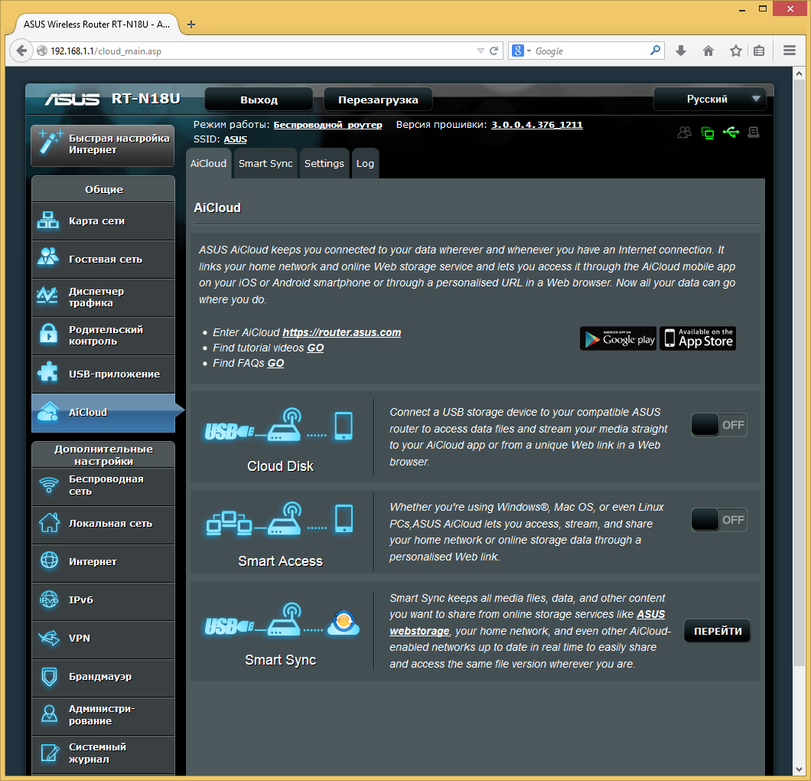Select AiCloud in the left sidebar

[x=103, y=413]
